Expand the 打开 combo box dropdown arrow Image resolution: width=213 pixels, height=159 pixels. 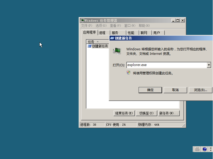click(209, 65)
